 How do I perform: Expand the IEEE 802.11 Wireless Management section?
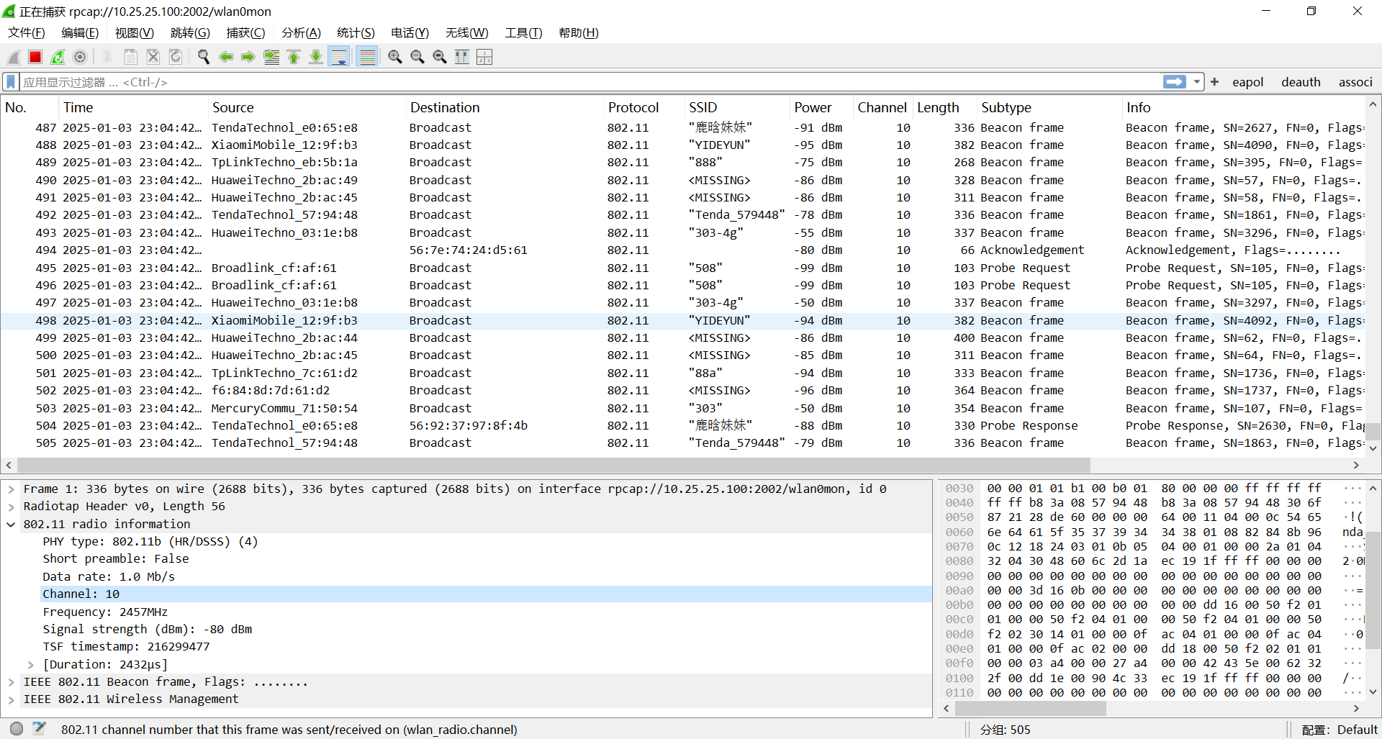10,699
